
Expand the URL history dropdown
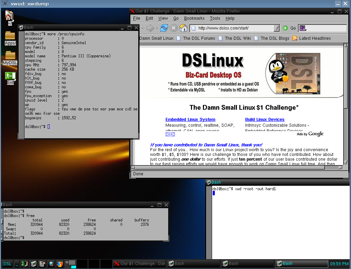277,28
